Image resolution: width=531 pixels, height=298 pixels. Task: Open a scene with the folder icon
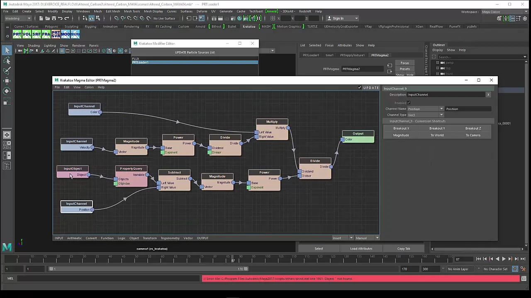point(48,18)
